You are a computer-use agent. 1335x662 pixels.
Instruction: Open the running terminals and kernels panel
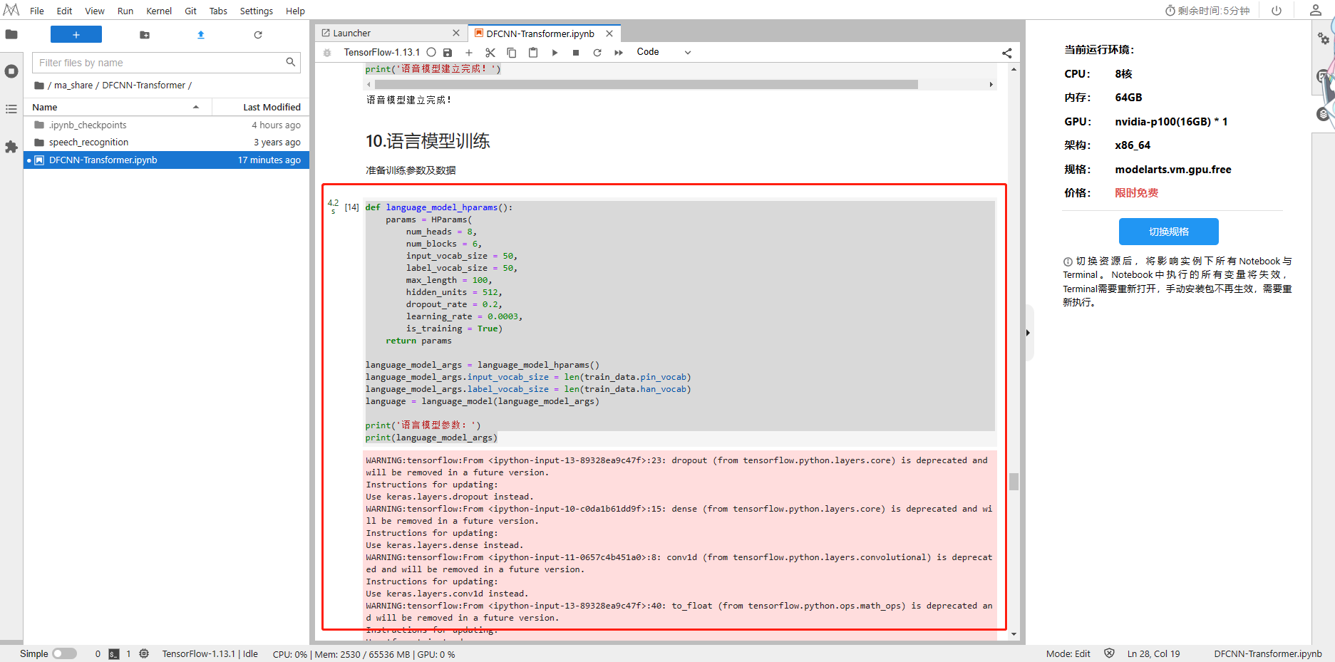pyautogui.click(x=11, y=71)
